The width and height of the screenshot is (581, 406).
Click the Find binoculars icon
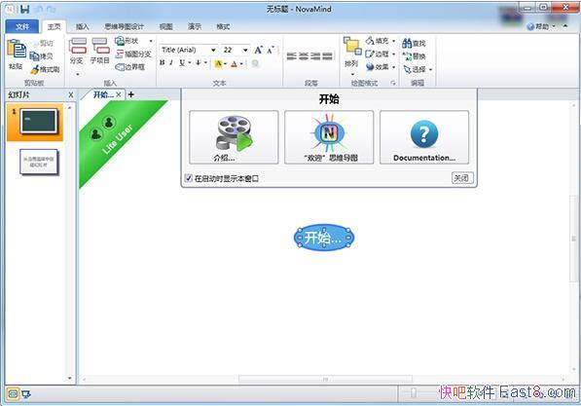pos(407,43)
